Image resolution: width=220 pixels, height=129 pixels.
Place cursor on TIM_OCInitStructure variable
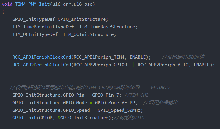point(89,34)
